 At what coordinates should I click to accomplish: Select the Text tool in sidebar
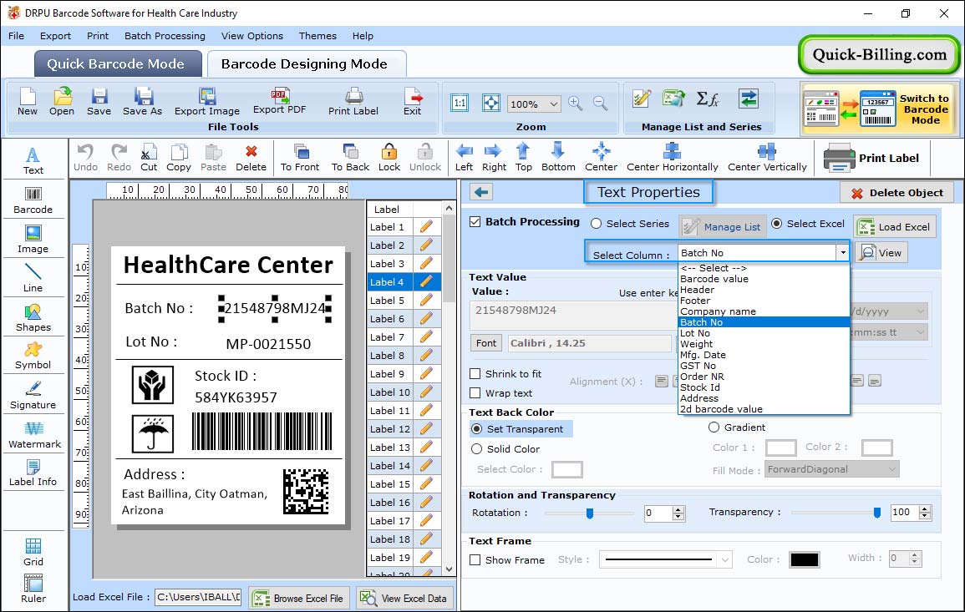pos(33,161)
